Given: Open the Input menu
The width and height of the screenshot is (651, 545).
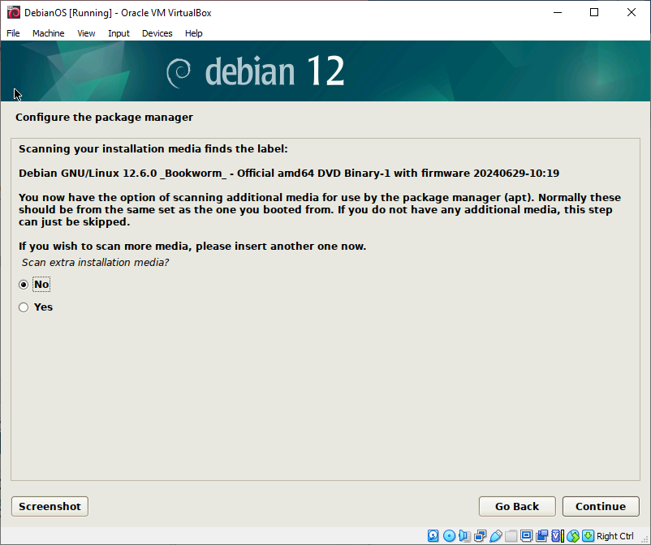Looking at the screenshot, I should (119, 33).
